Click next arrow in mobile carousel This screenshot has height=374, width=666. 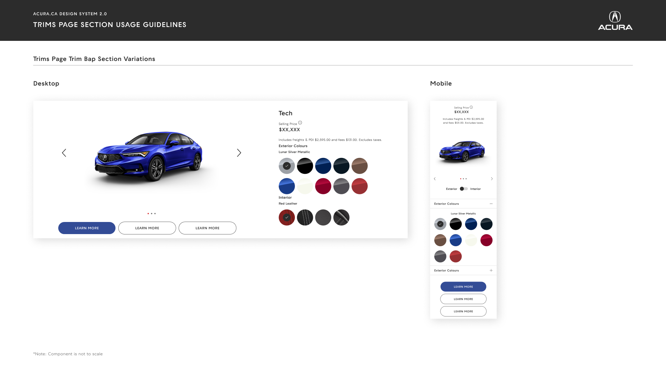[x=492, y=179]
